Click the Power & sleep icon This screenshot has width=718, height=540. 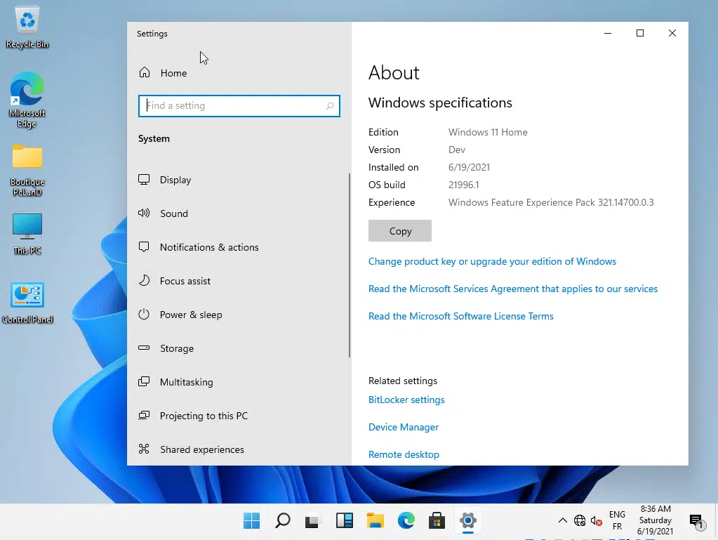coord(144,314)
